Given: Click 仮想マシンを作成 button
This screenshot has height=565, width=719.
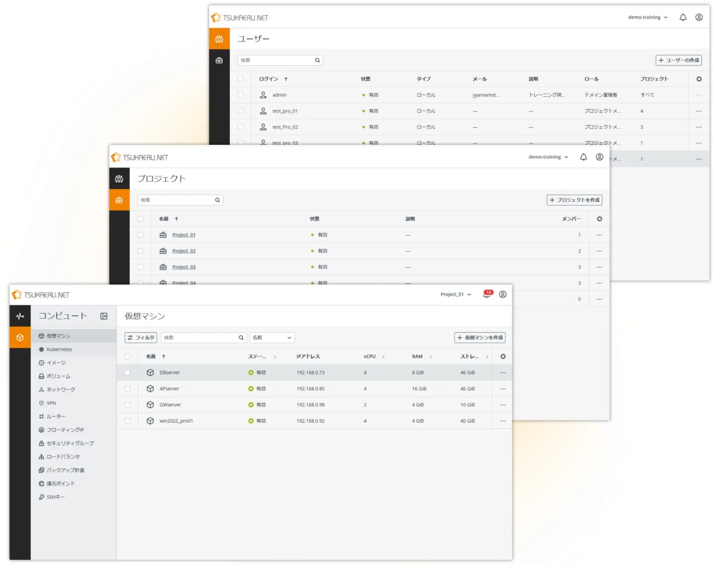Looking at the screenshot, I should coord(480,338).
